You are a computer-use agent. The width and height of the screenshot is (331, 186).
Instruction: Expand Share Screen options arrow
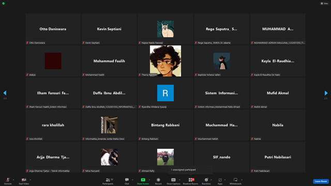pos(149,180)
